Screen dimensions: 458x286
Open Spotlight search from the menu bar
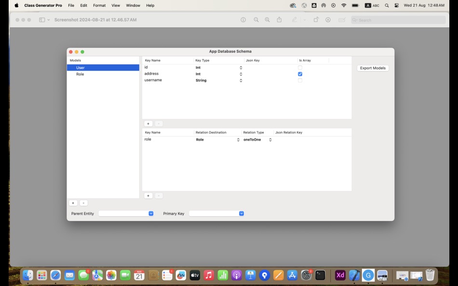pos(386,5)
